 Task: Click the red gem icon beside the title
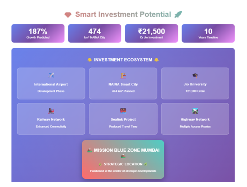pyautogui.click(x=68, y=15)
